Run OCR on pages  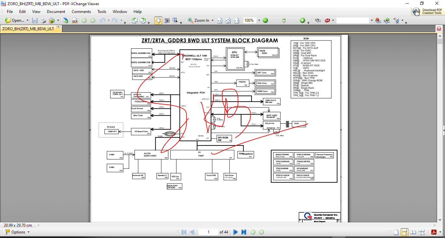click(x=75, y=20)
